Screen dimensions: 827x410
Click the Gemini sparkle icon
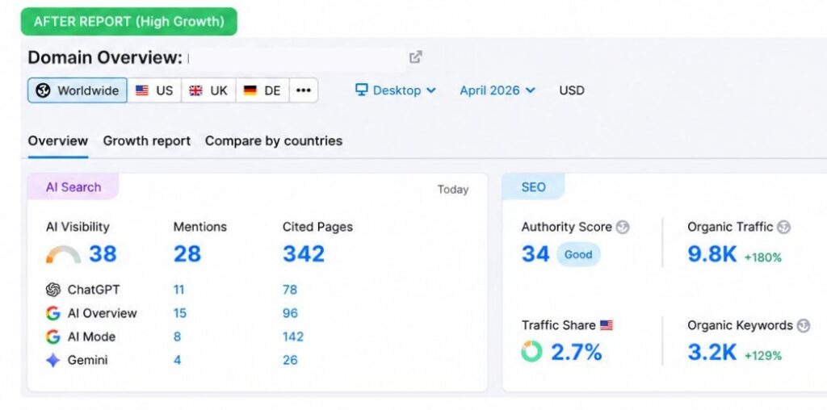click(x=52, y=361)
